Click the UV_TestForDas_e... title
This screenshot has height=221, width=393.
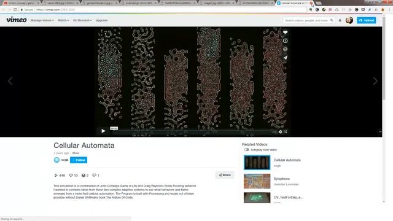tap(288, 198)
